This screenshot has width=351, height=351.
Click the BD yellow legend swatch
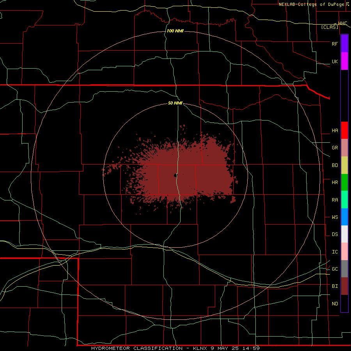point(344,165)
